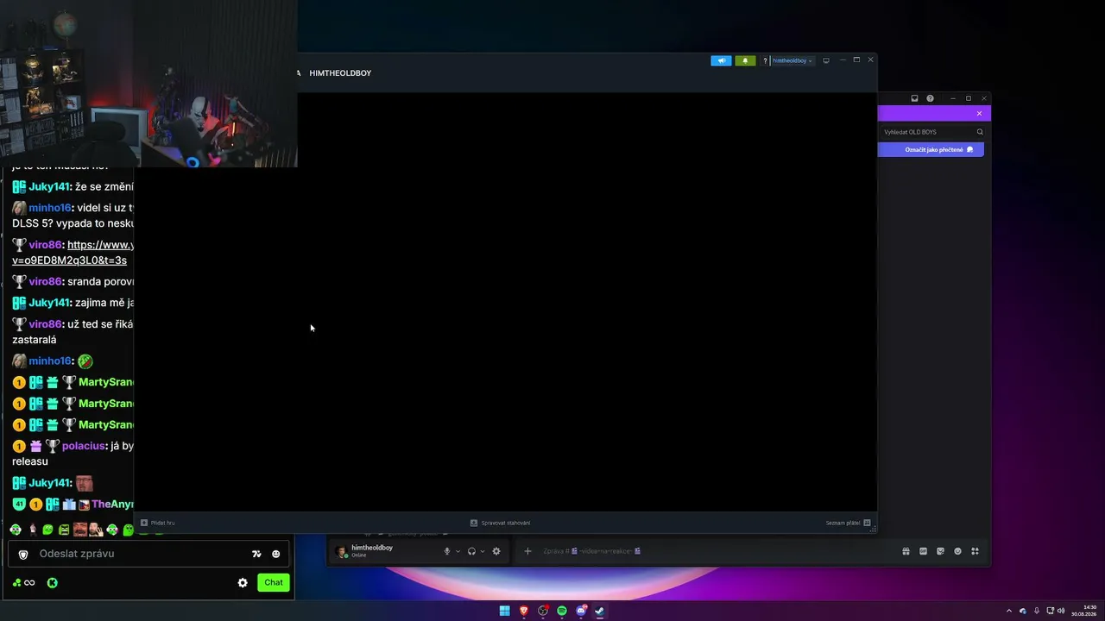Click the Windows Start button
This screenshot has height=621, width=1105.
(x=504, y=611)
